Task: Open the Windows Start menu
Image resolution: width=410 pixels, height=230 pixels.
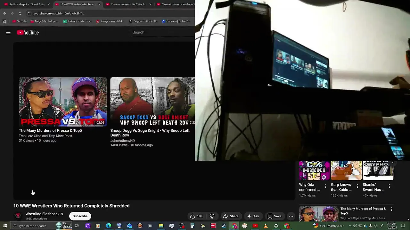Action: click(5, 226)
